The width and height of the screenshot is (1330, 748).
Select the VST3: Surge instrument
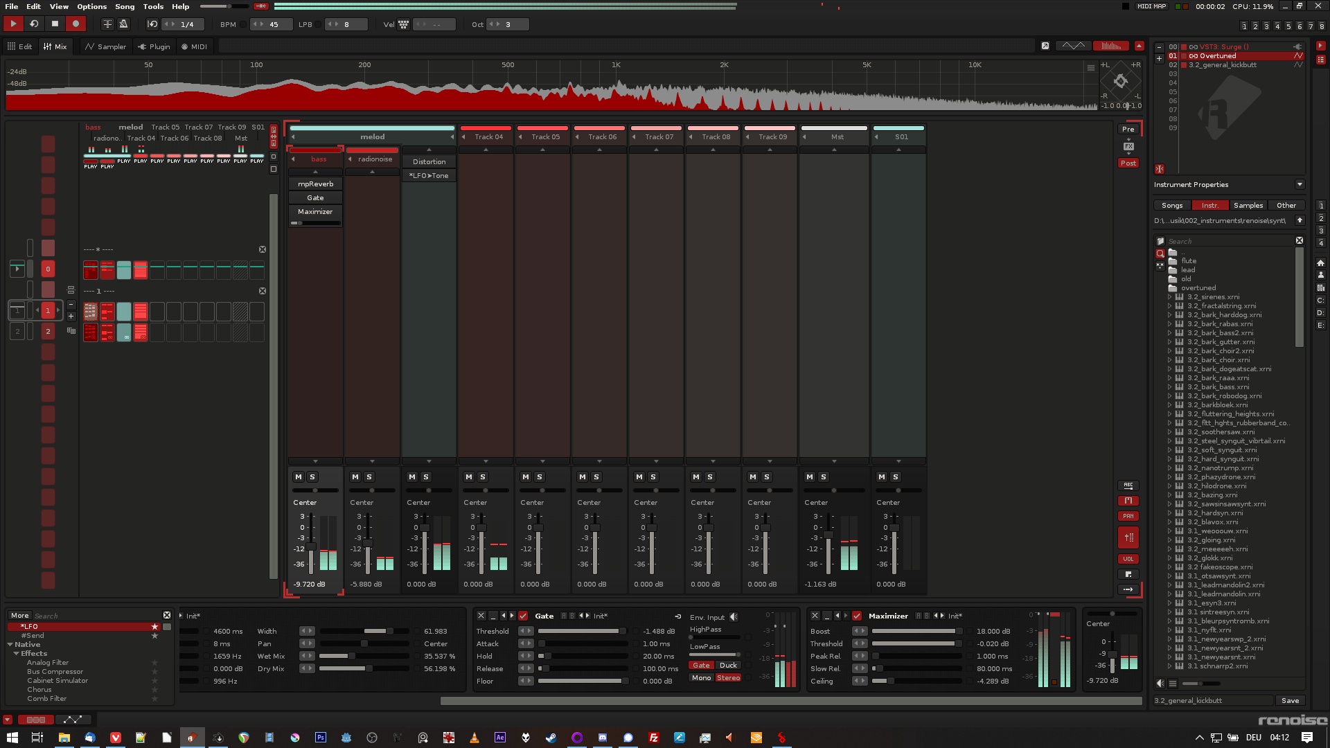tap(1236, 46)
